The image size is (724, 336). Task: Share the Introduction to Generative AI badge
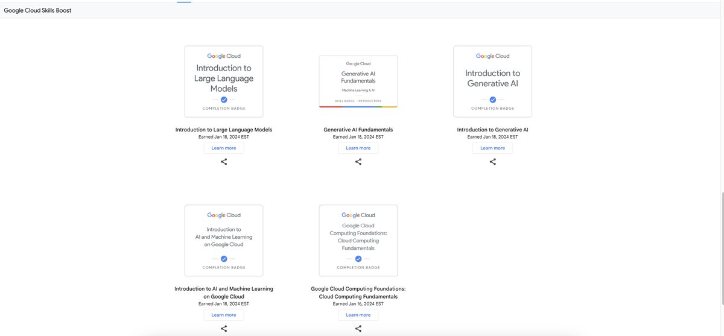[x=493, y=162]
